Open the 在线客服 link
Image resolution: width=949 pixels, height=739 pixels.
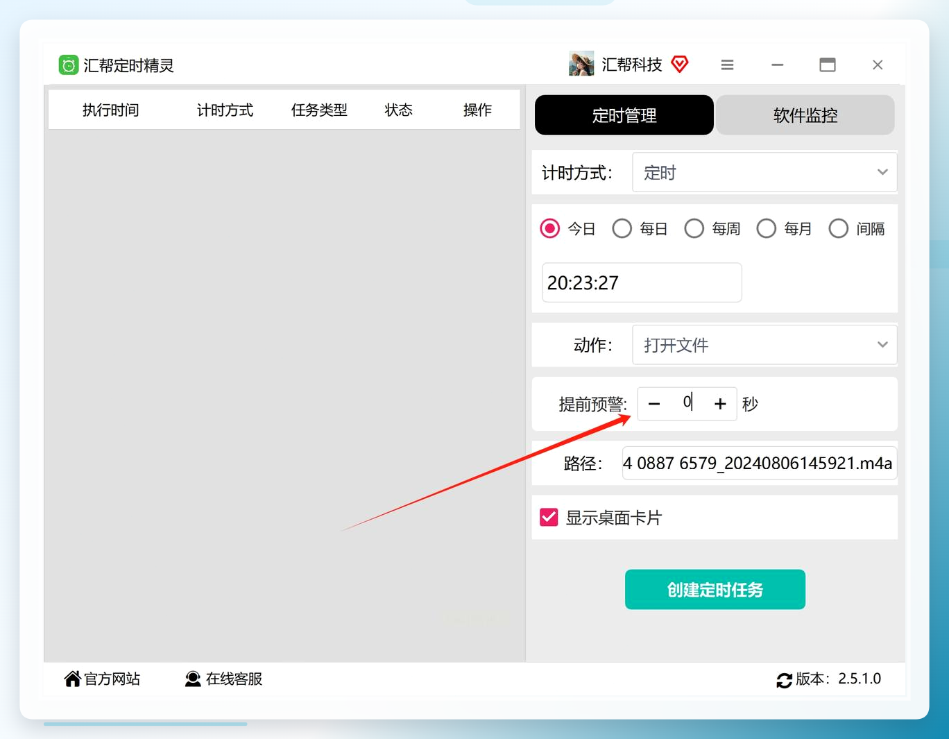(x=234, y=679)
